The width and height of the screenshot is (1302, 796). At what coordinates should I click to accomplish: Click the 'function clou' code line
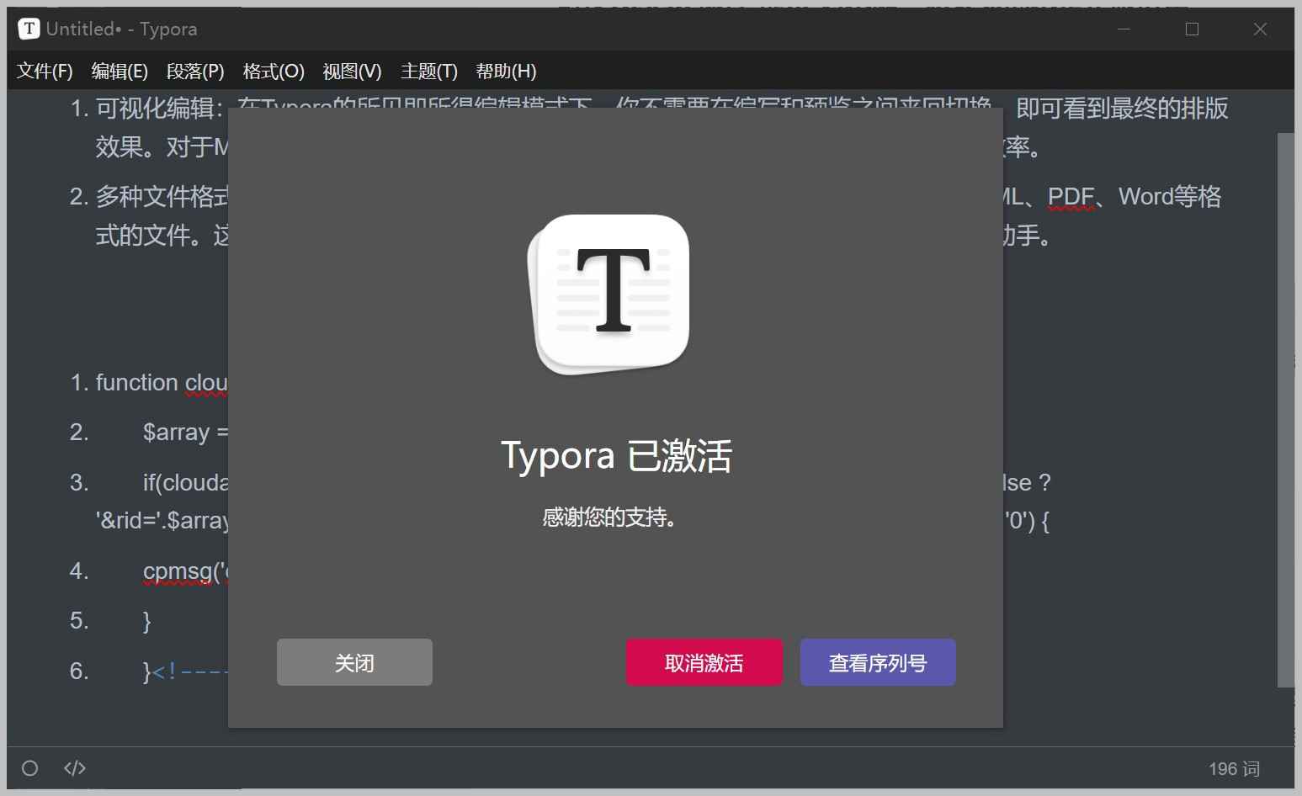click(x=162, y=383)
